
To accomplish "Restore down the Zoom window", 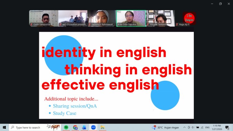I will [x=220, y=4].
